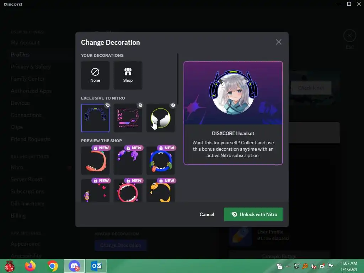Click NEW lock badge on orange monster
The width and height of the screenshot is (364, 273).
(101, 148)
